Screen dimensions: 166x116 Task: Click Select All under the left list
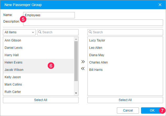[x=41, y=100]
